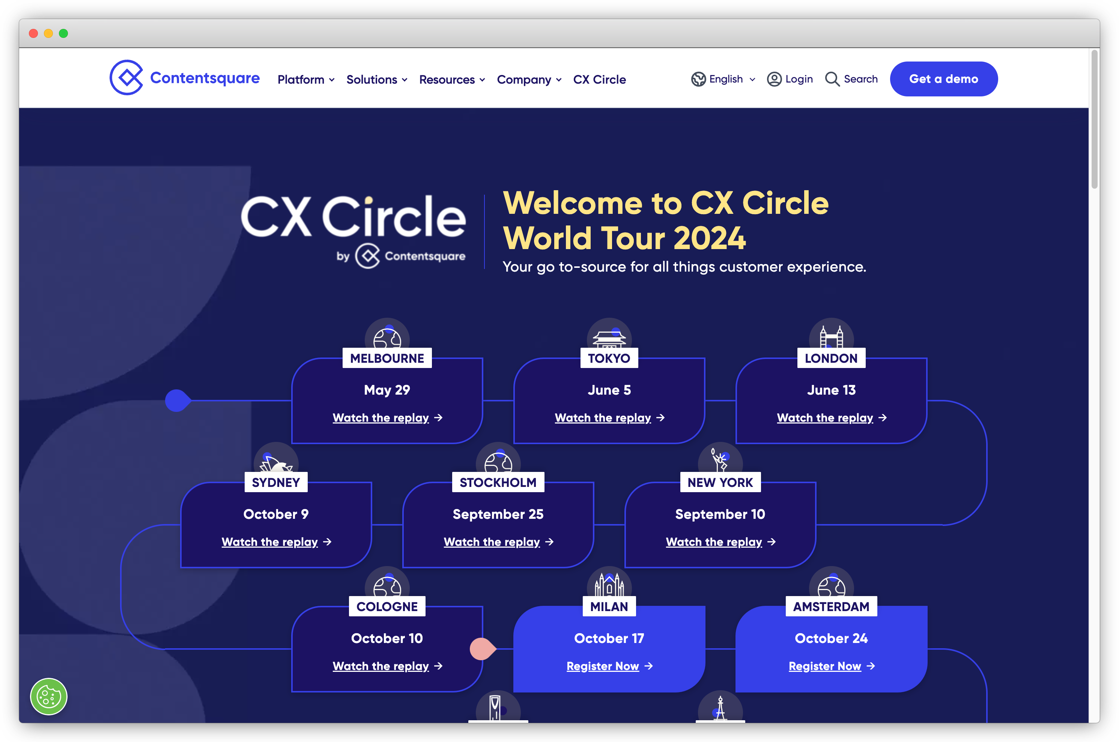The height and width of the screenshot is (742, 1119).
Task: Click the CX Circle menu item
Action: 599,79
